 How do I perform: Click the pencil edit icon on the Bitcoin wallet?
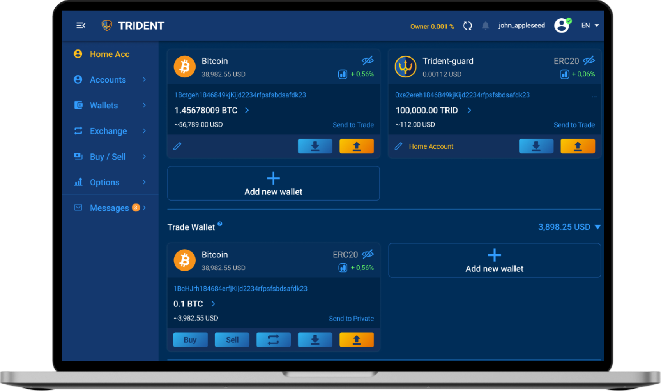click(x=177, y=146)
